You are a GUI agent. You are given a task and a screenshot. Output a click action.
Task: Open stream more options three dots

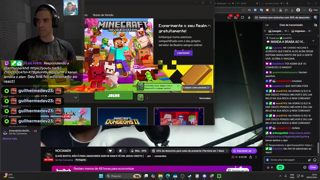pos(256,157)
